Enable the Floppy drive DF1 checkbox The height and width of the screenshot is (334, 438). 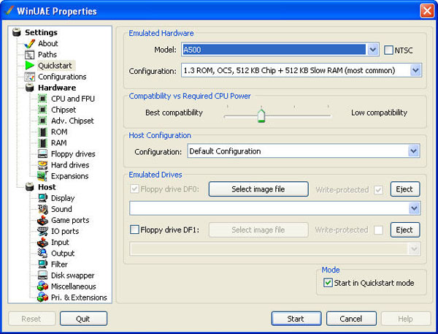(x=134, y=229)
